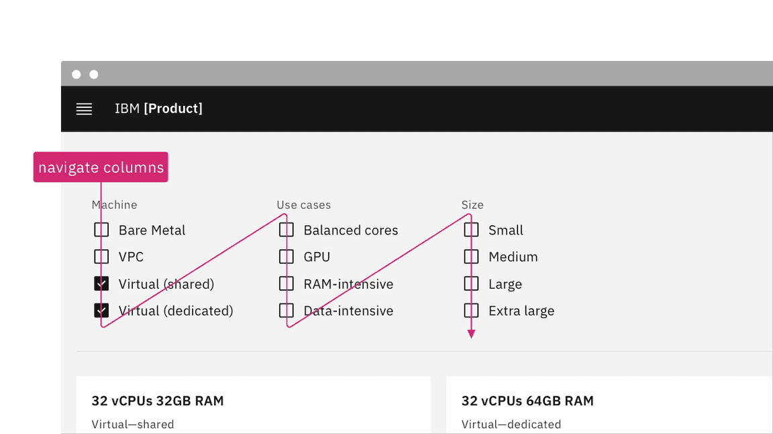Image resolution: width=773 pixels, height=434 pixels.
Task: Click the Machine column heading
Action: point(114,205)
